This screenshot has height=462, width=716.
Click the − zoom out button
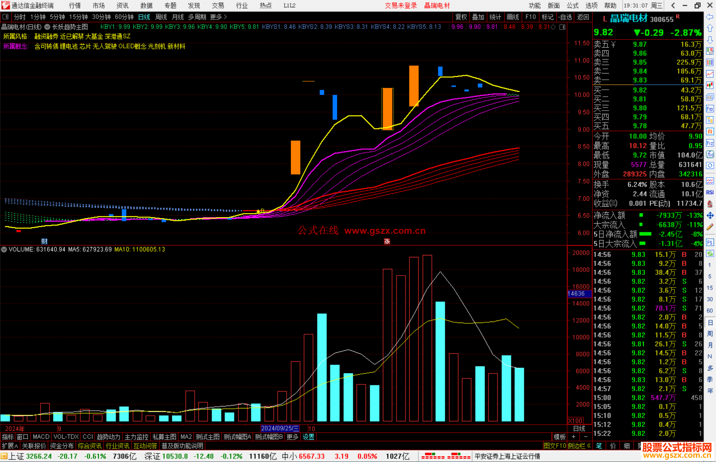(x=586, y=437)
